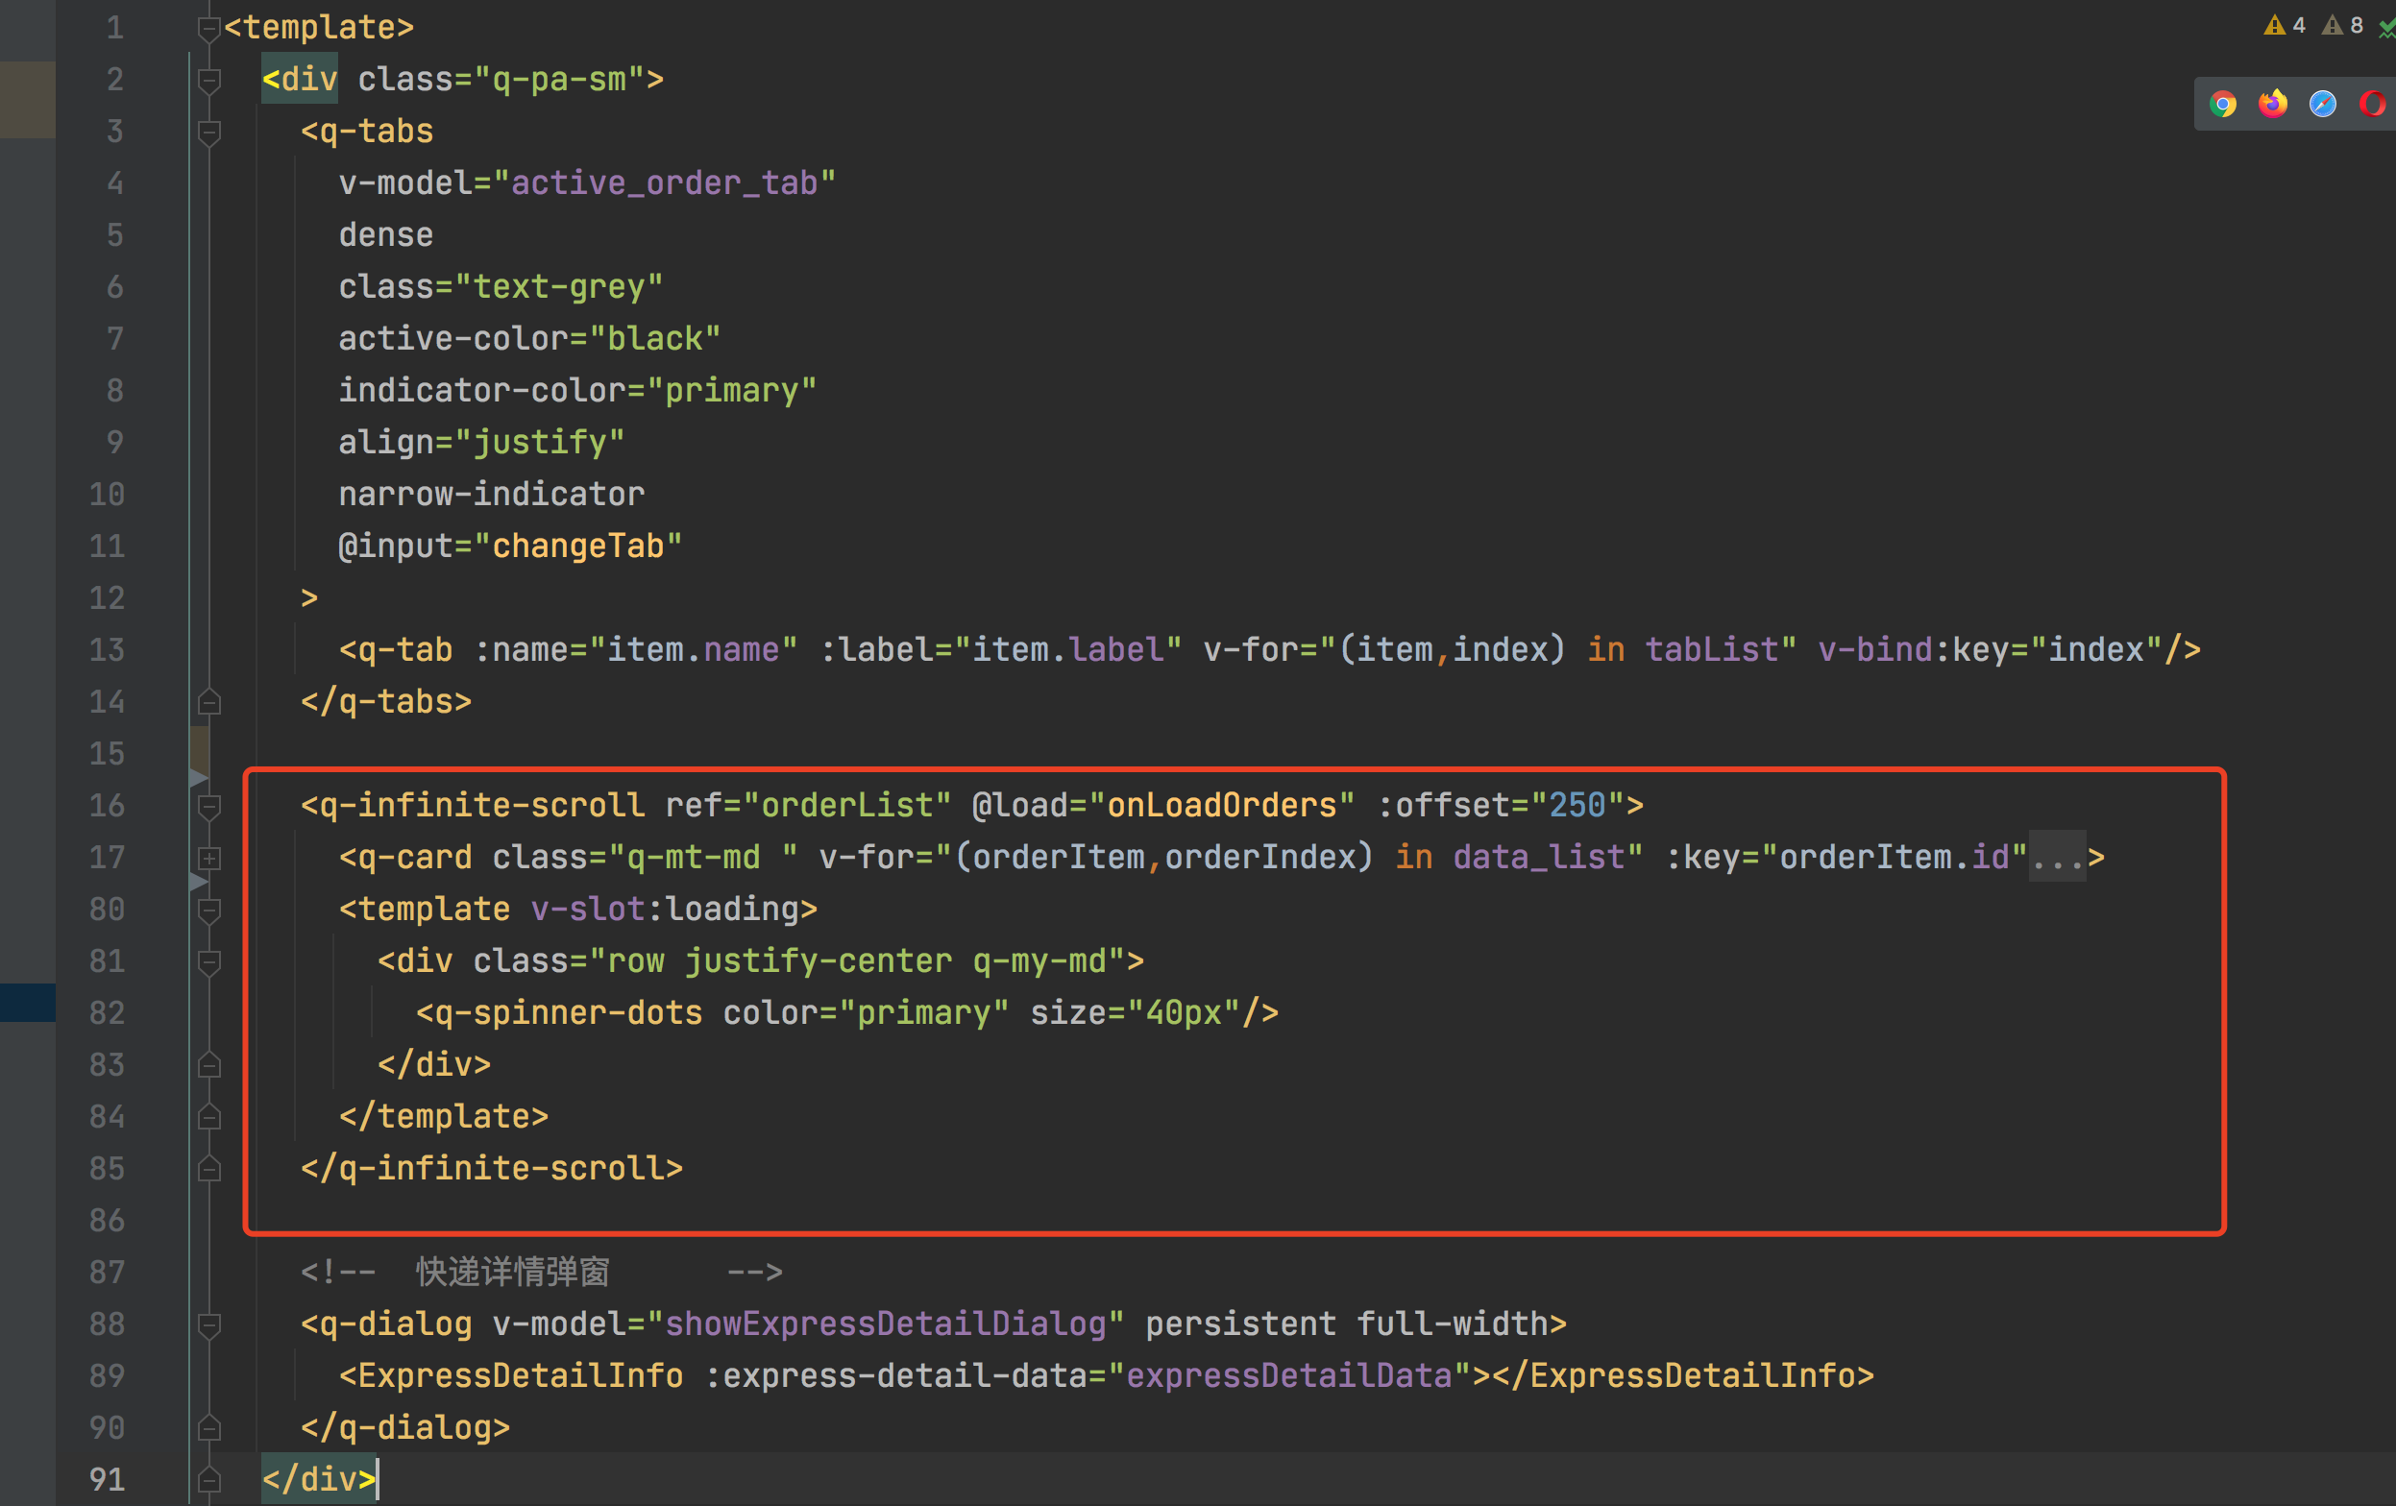
Task: Click the gutter triangle marker beside line 16
Action: click(197, 778)
